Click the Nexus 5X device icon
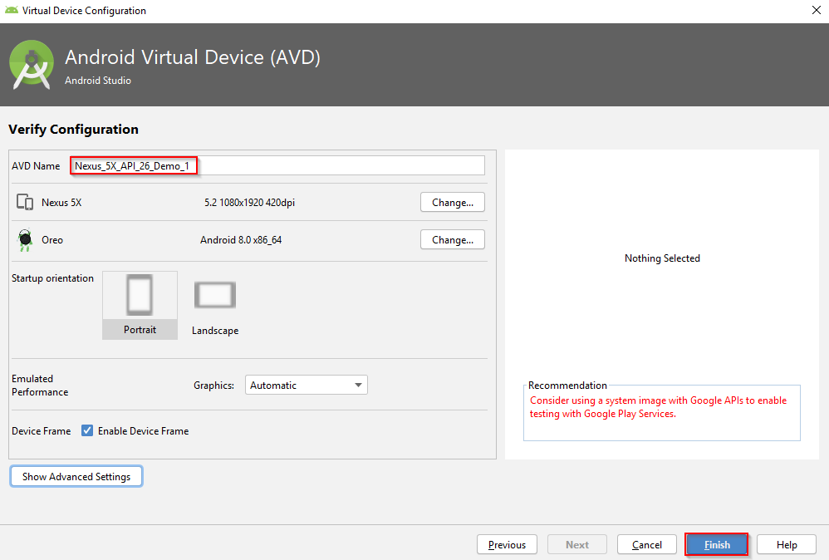This screenshot has height=560, width=829. [x=25, y=202]
